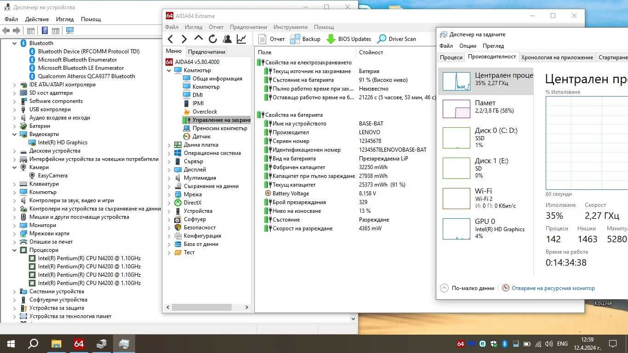Select the Battery Voltage row
Viewport: 628px width, 353px height.
point(345,194)
